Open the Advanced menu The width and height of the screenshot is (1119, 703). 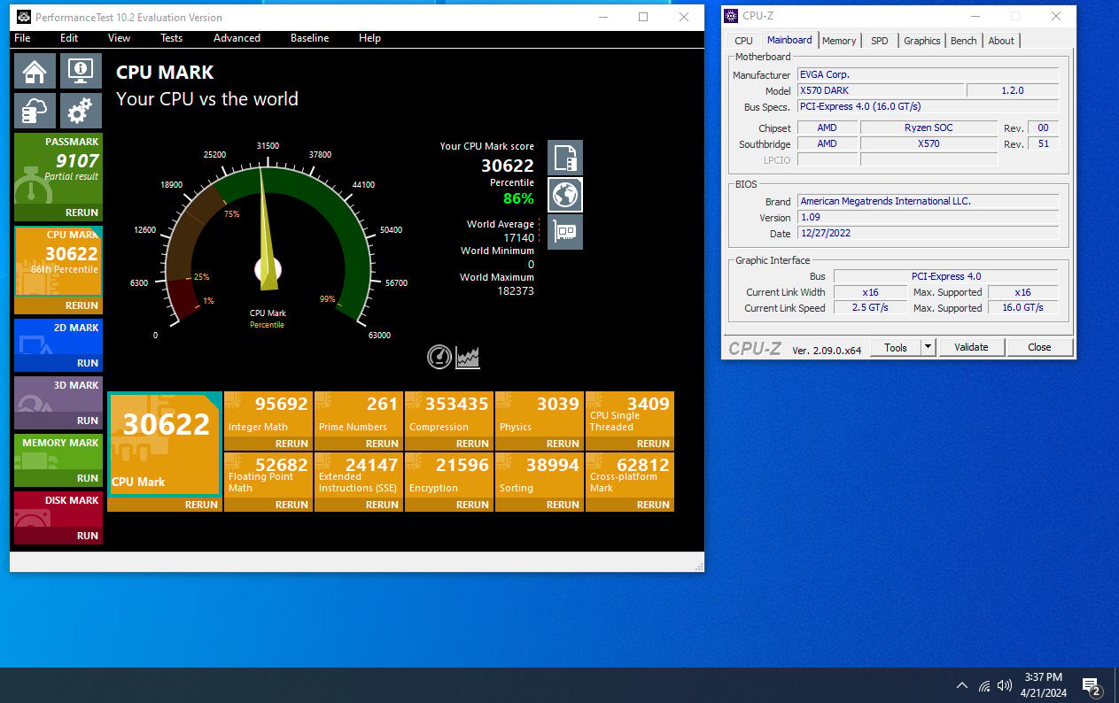[x=237, y=38]
